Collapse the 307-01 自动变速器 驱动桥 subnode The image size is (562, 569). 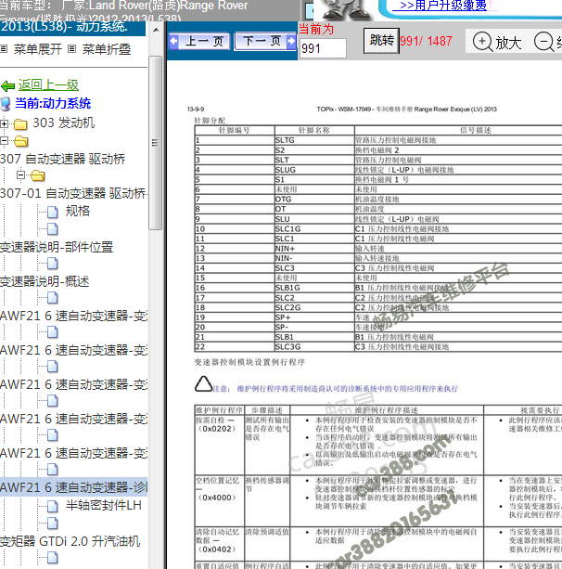pyautogui.click(x=20, y=175)
